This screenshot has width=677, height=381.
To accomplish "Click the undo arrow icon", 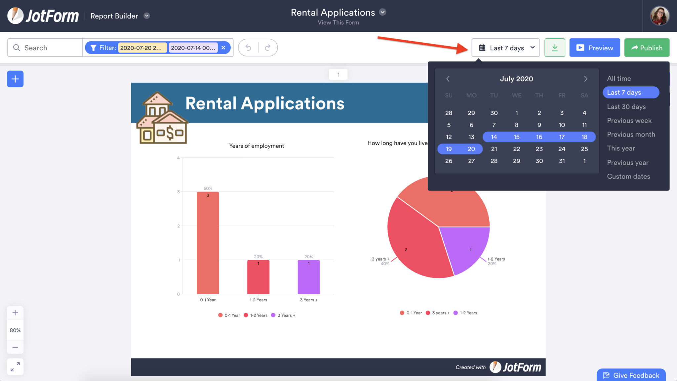I will coord(248,47).
